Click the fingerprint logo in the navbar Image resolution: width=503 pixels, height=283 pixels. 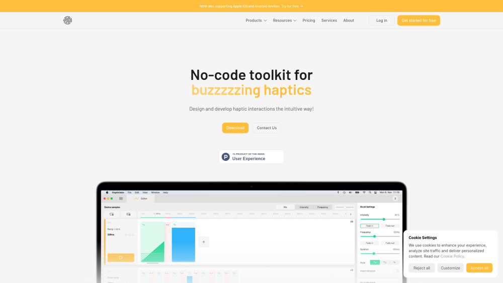(67, 20)
